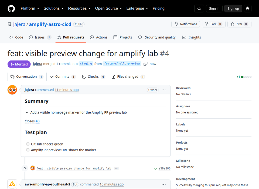Click the Sign in button

pyautogui.click(x=214, y=8)
